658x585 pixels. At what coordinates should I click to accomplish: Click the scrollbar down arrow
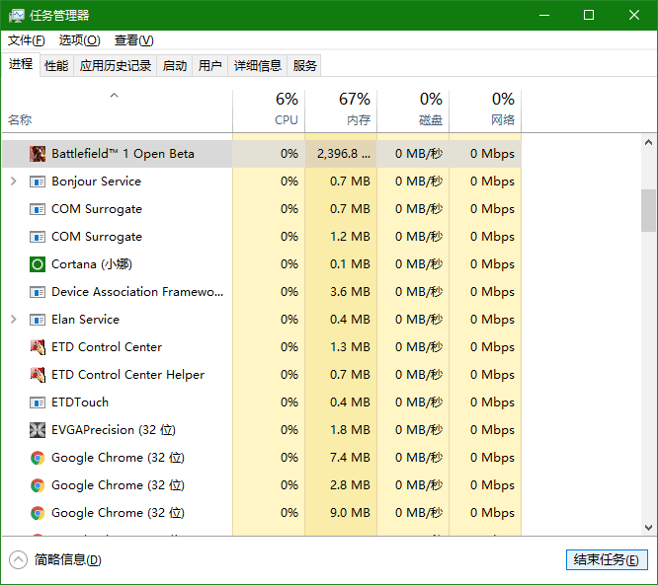(648, 528)
